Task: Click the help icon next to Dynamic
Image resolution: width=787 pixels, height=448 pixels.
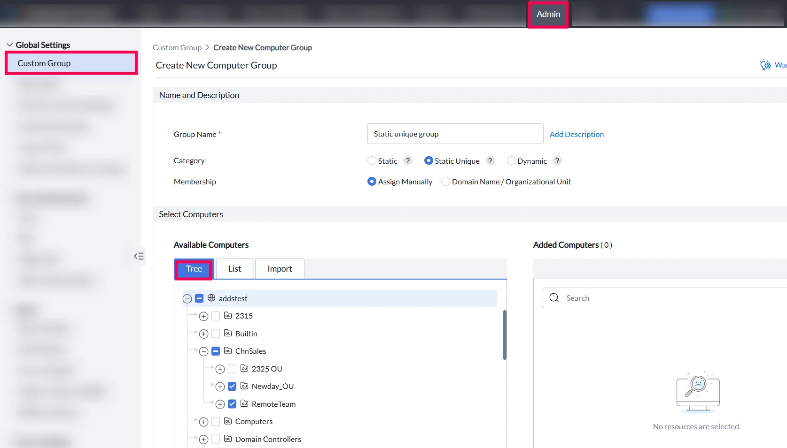Action: tap(557, 160)
